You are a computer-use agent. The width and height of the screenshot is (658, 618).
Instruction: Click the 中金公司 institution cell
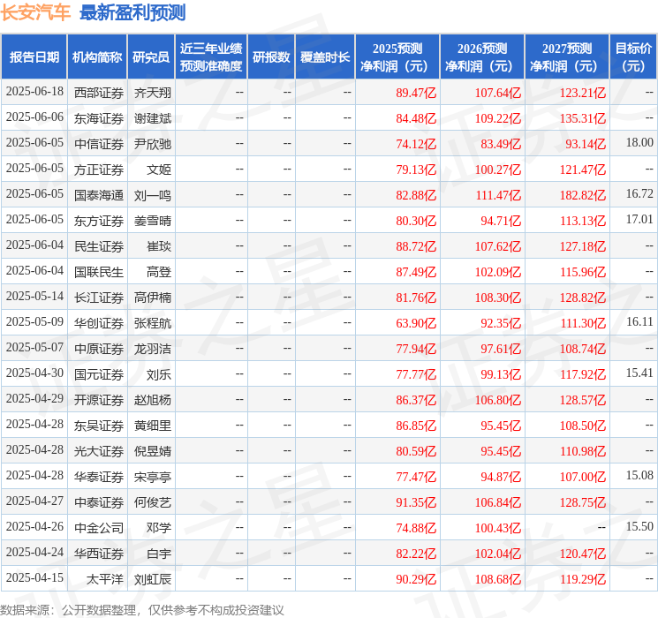99,528
